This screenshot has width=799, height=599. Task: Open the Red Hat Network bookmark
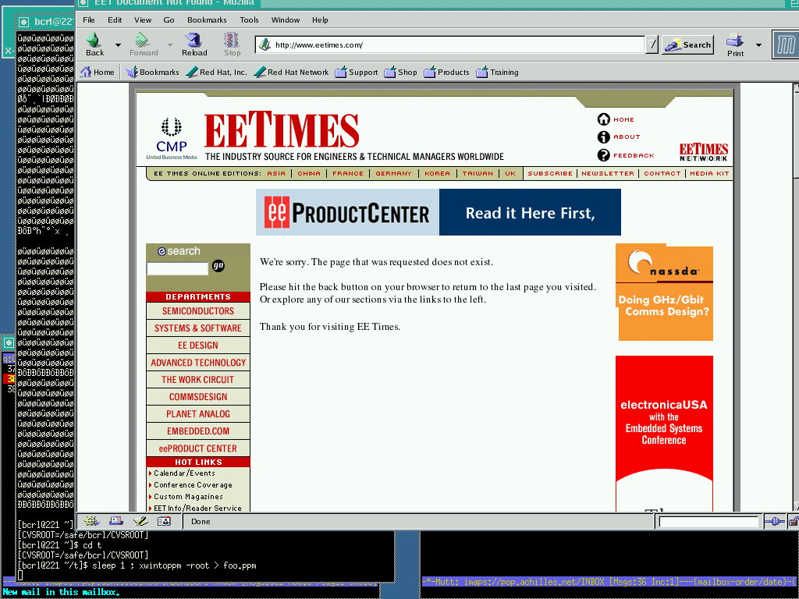coord(292,73)
